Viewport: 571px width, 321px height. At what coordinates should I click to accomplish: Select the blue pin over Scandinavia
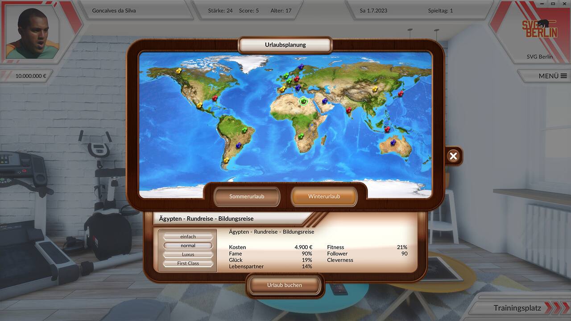coord(301,67)
